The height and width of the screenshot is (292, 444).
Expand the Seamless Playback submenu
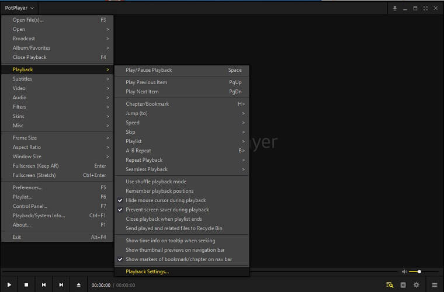[x=182, y=169]
